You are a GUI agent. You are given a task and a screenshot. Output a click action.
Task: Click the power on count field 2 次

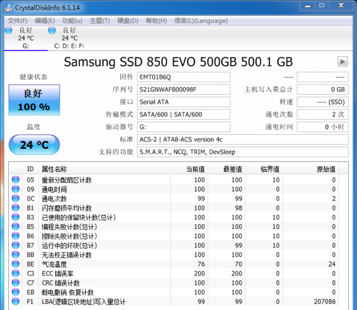click(x=322, y=114)
